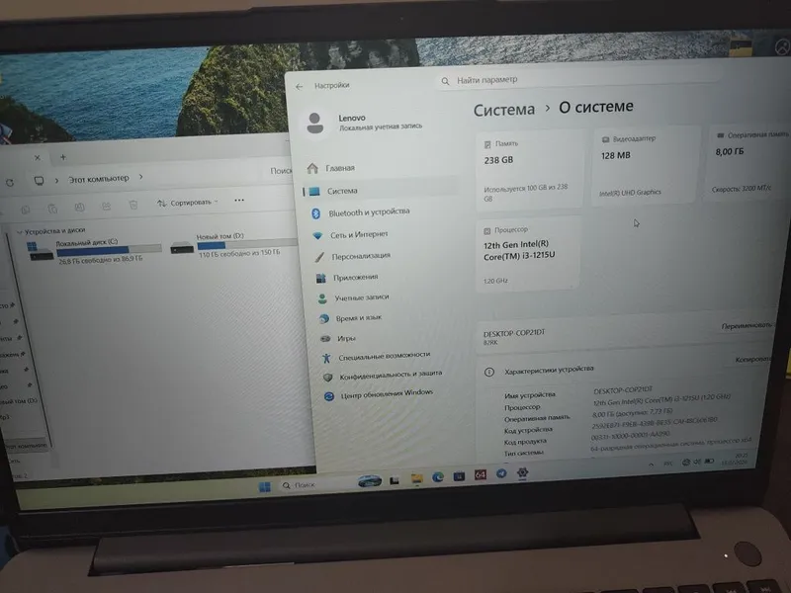This screenshot has height=593, width=791.
Task: Click the Код продукта label
Action: (525, 442)
